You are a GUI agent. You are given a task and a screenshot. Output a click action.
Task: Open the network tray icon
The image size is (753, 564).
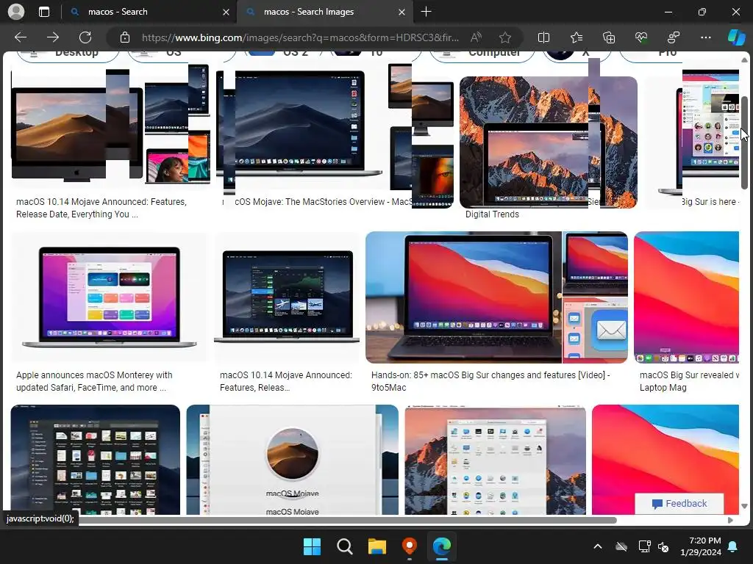click(x=644, y=546)
